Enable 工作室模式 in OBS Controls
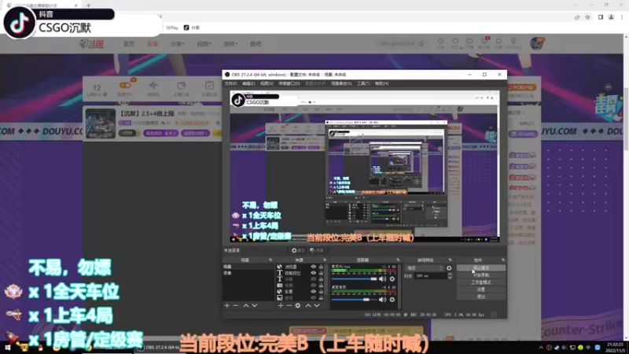Image resolution: width=629 pixels, height=354 pixels. 481,282
